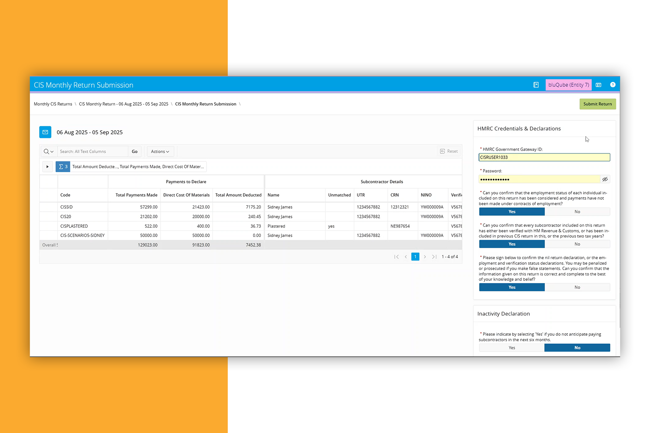The image size is (650, 433).
Task: Select Yes under Inactivity Declaration
Action: [512, 348]
